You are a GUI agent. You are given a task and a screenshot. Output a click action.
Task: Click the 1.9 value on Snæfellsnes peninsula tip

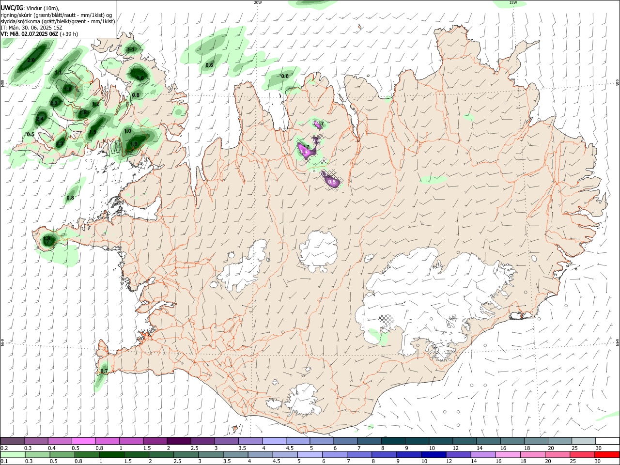tap(47, 239)
